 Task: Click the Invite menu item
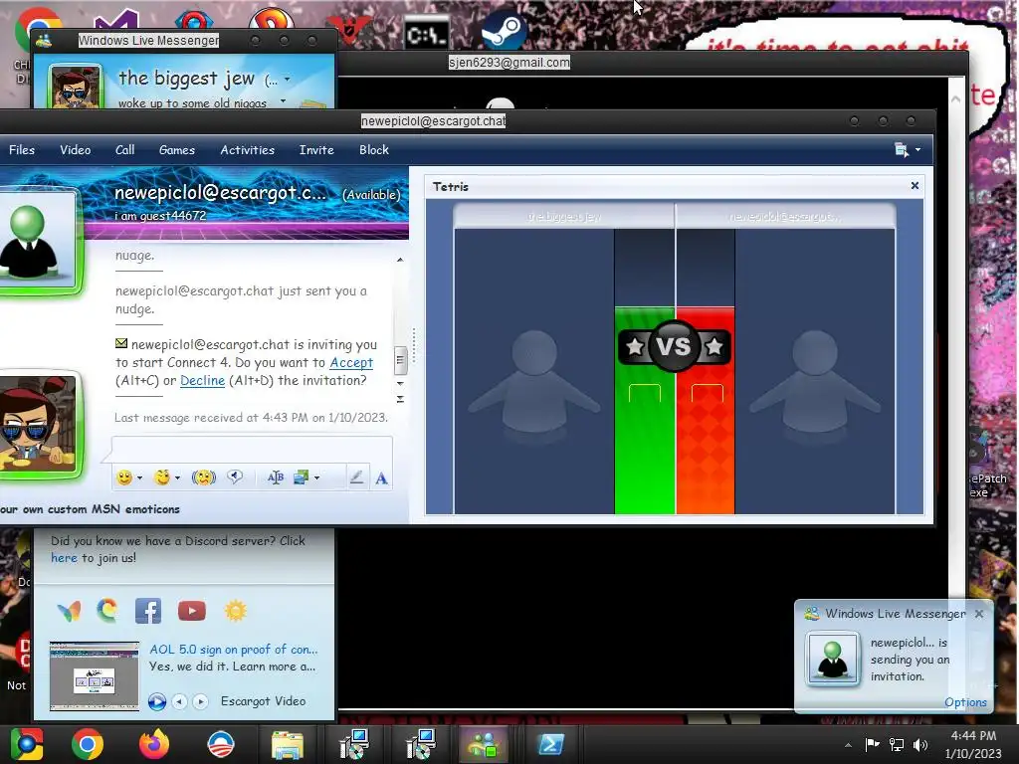[316, 150]
